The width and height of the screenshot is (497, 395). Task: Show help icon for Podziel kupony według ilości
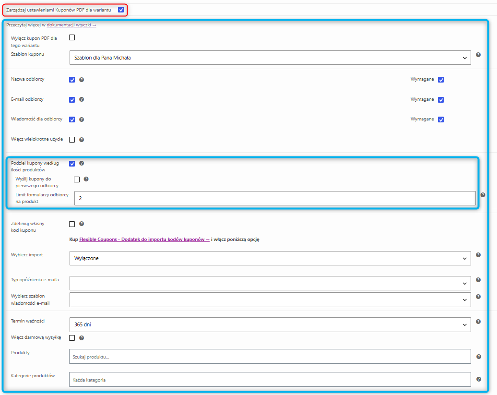pyautogui.click(x=82, y=163)
